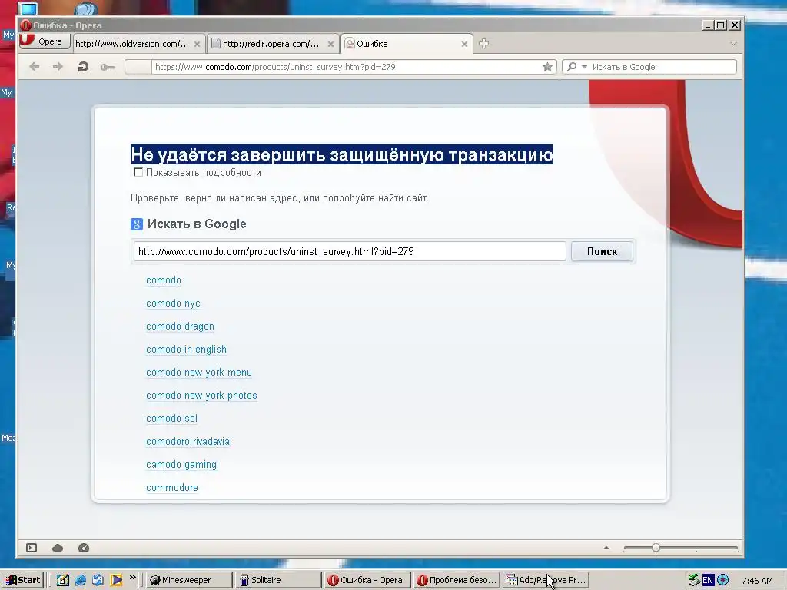Click the EN language indicator
This screenshot has height=590, width=787.
708,581
